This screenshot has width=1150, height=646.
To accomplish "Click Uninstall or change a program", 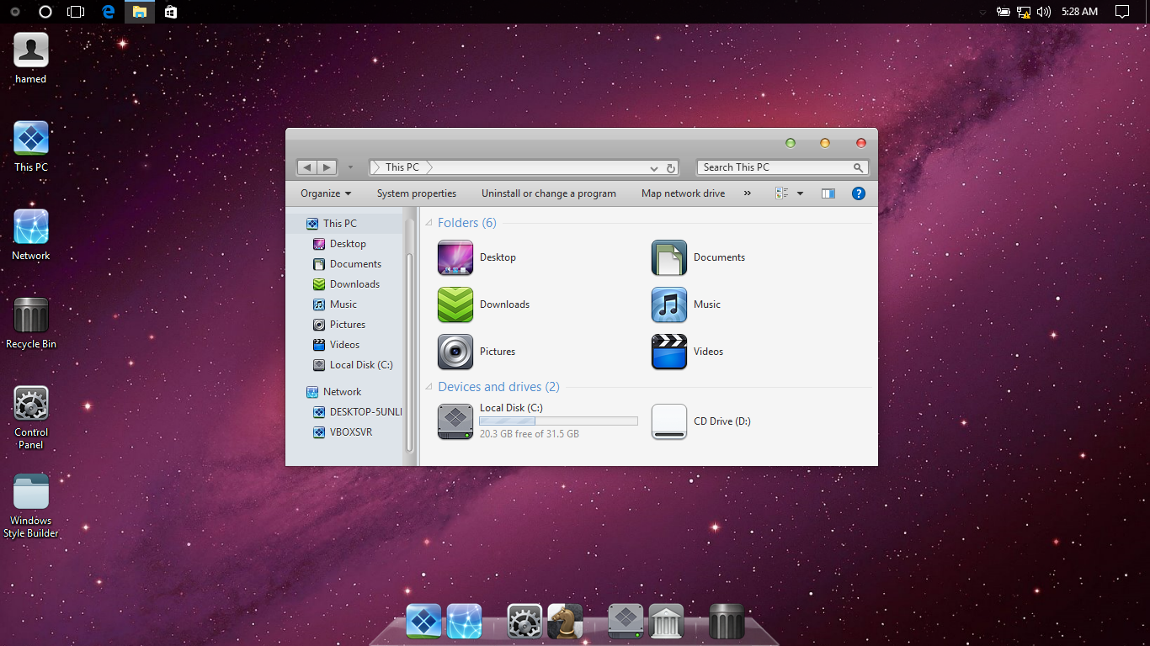I will pyautogui.click(x=549, y=193).
